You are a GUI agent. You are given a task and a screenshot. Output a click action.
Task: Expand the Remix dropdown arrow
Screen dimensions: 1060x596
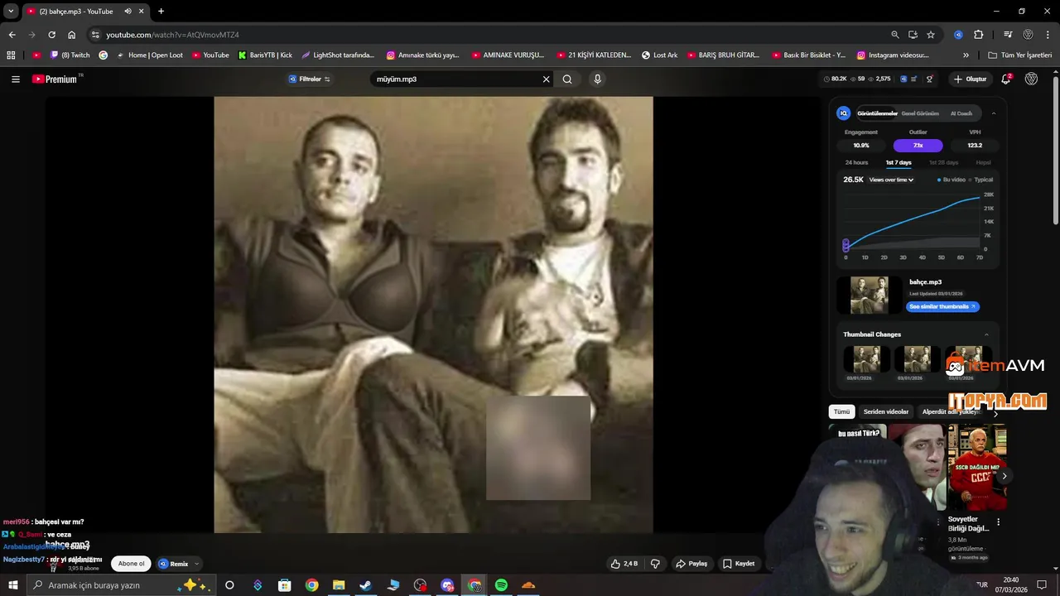tap(196, 564)
